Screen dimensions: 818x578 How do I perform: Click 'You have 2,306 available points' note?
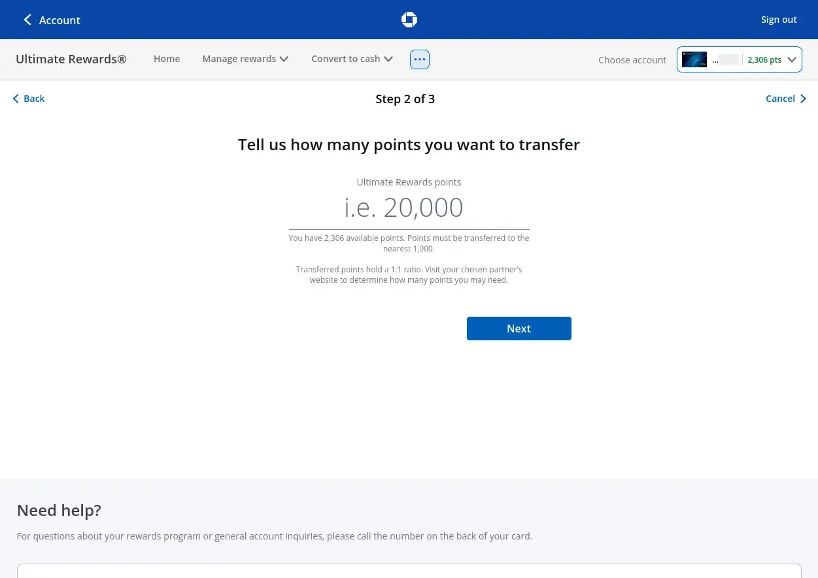pyautogui.click(x=409, y=243)
